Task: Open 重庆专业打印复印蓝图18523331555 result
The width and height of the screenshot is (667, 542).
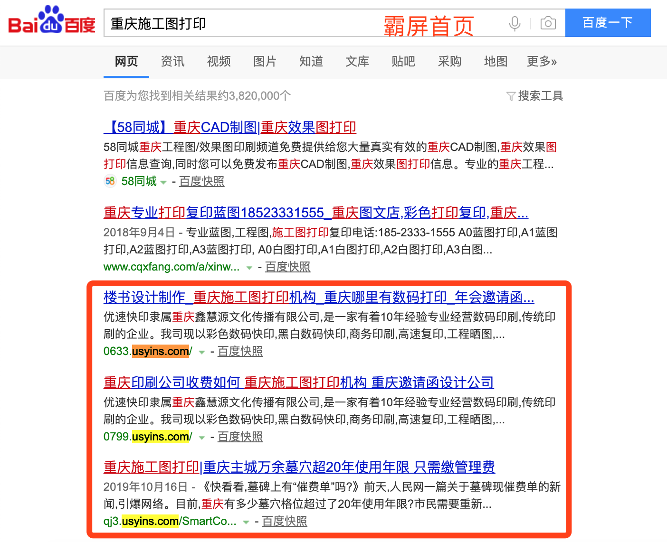Action: [x=316, y=213]
